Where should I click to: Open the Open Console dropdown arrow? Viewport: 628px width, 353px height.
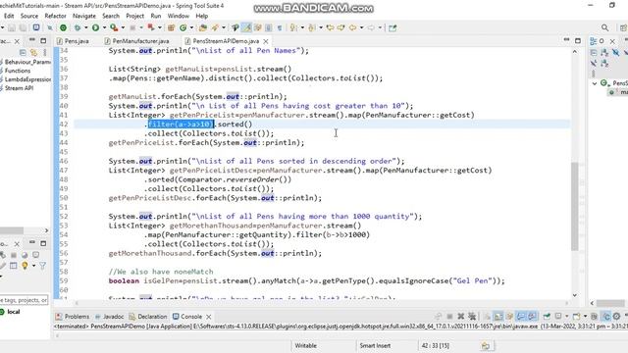[x=586, y=316]
